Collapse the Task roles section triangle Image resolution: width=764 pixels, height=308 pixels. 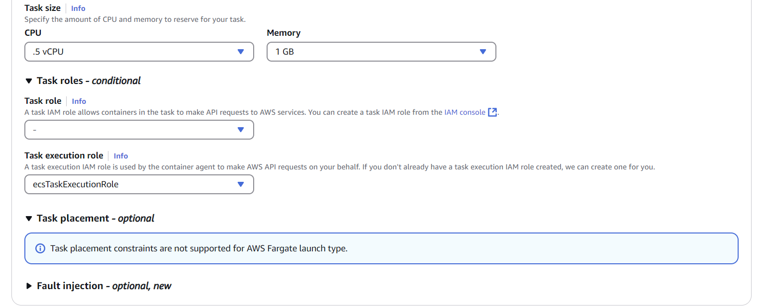coord(29,81)
